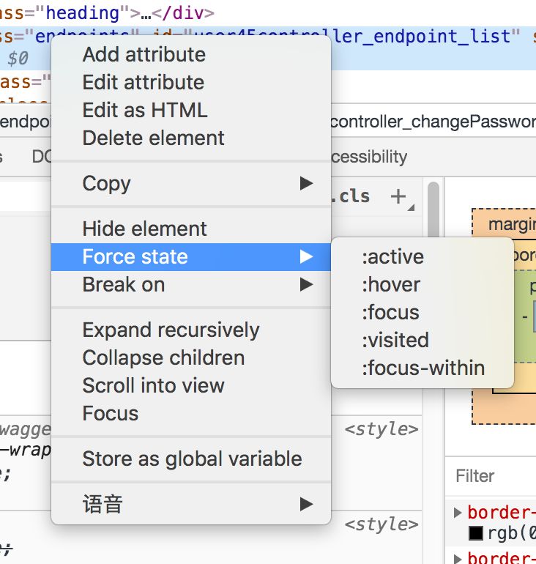Open the lower <style> source link
Image resolution: width=536 pixels, height=564 pixels.
381,524
